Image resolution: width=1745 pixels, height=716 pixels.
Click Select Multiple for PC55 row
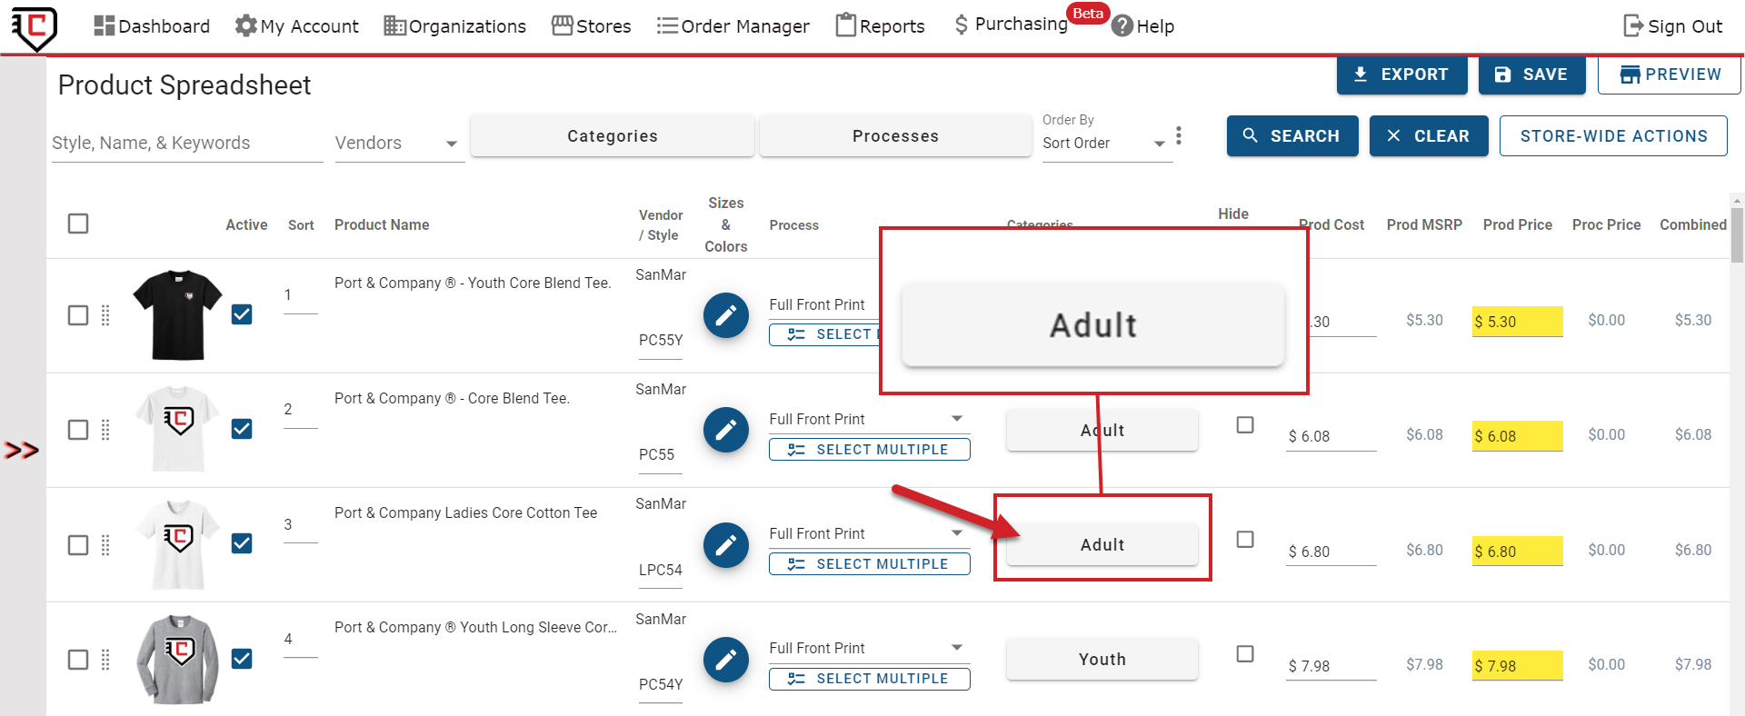[869, 450]
